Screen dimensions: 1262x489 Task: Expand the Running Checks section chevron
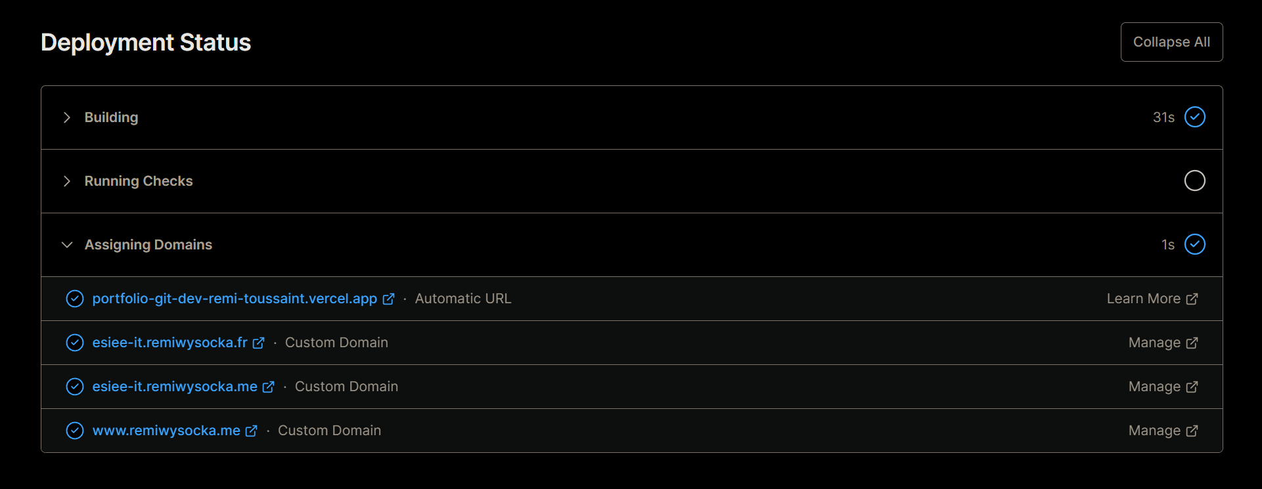point(66,181)
